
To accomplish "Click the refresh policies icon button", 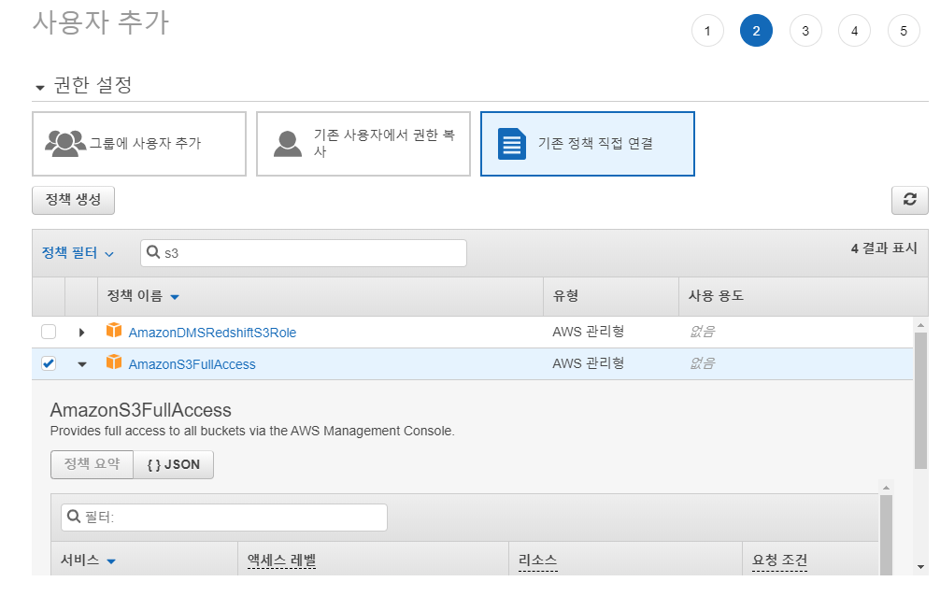I will 909,200.
